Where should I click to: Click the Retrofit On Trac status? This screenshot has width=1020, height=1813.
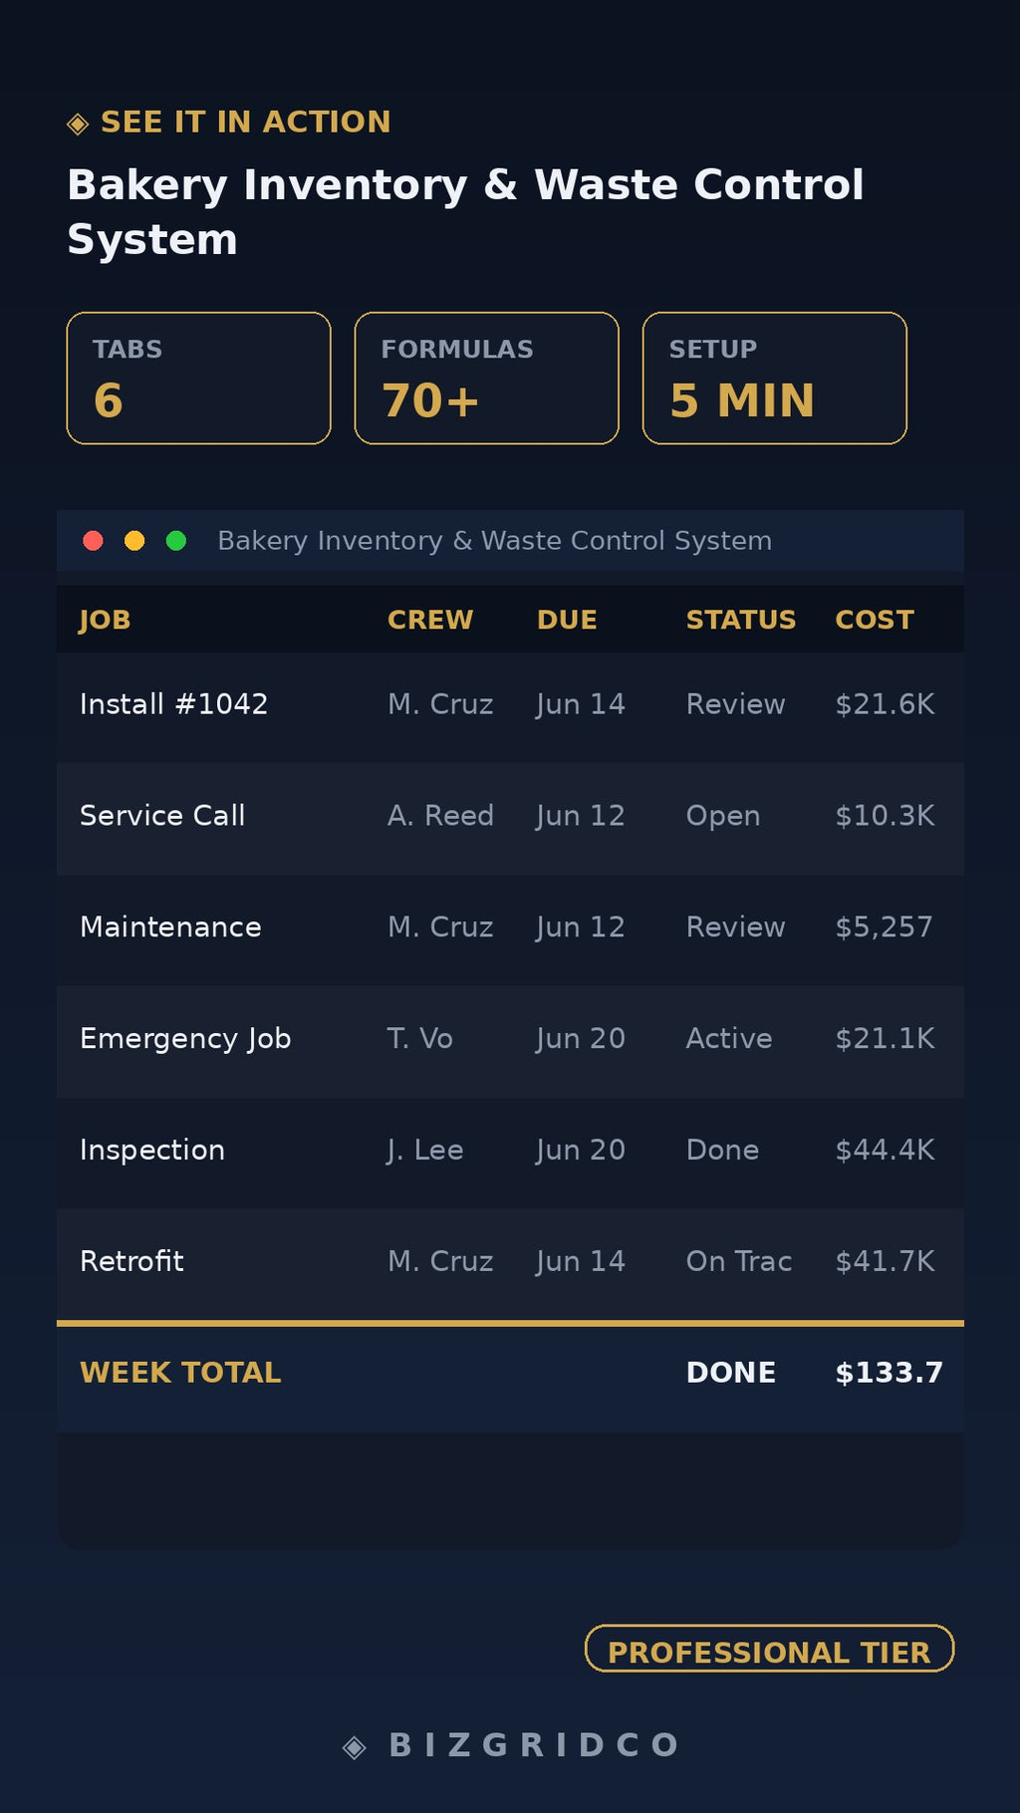point(739,1262)
